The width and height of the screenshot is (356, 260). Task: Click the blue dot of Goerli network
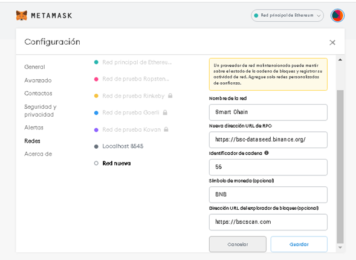pyautogui.click(x=96, y=113)
